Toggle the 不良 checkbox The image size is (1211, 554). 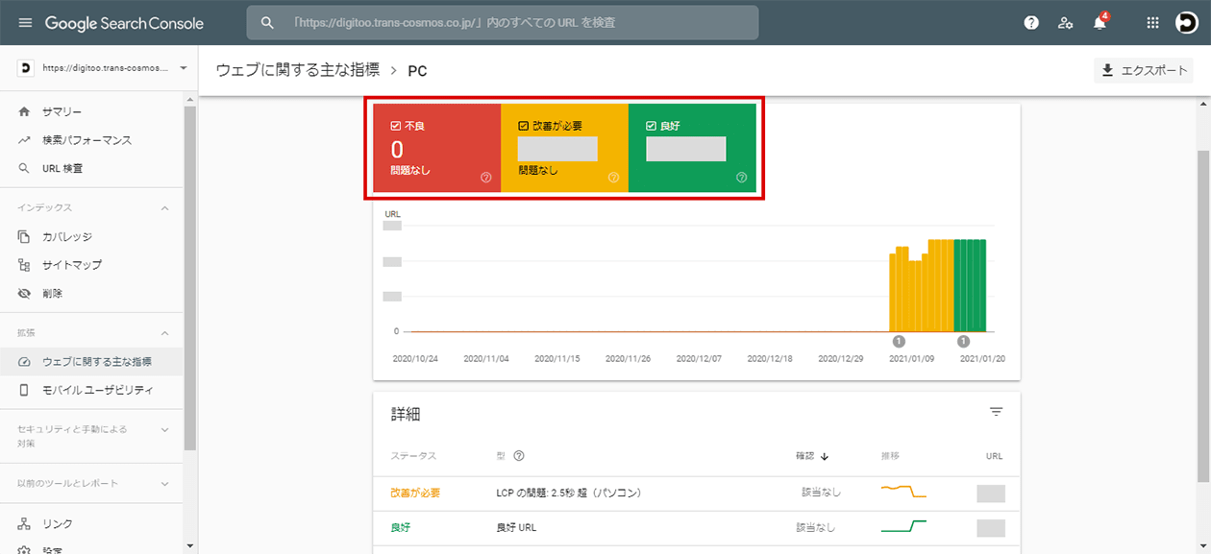coord(396,126)
